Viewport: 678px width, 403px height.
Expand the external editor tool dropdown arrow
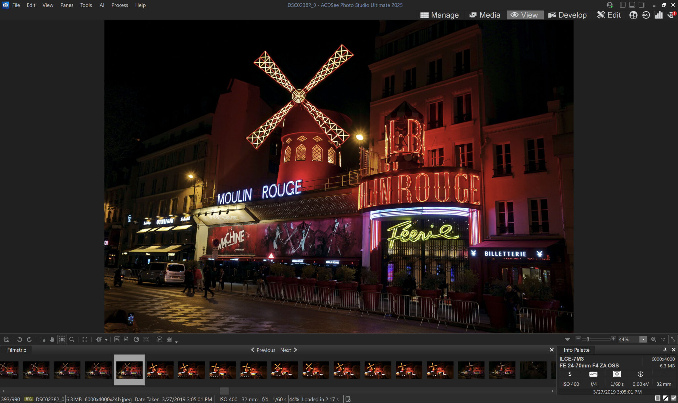click(x=106, y=340)
